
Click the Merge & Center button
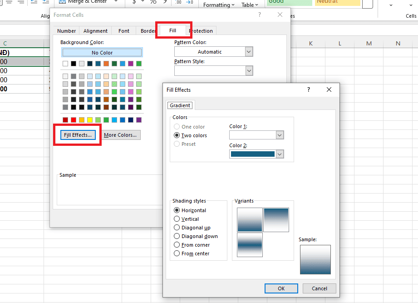83,1
